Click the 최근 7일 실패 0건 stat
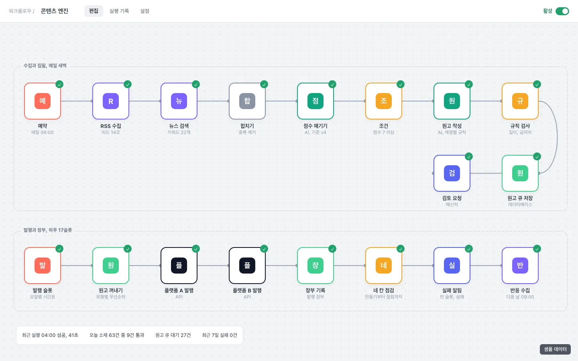The image size is (578, 361). 220,335
